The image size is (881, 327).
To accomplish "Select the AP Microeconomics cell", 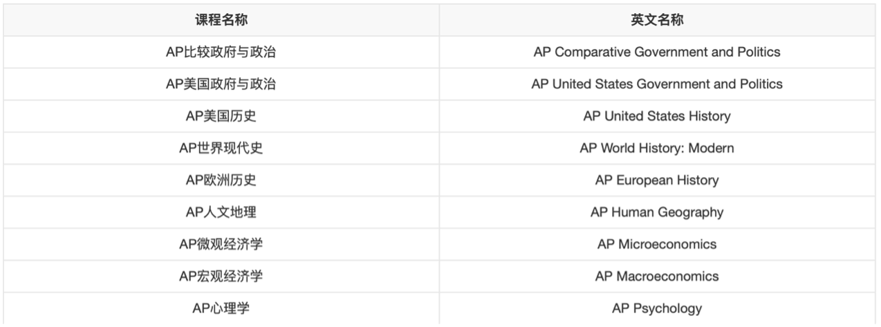I will click(657, 244).
